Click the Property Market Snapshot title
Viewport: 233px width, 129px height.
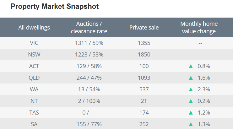pyautogui.click(x=55, y=7)
